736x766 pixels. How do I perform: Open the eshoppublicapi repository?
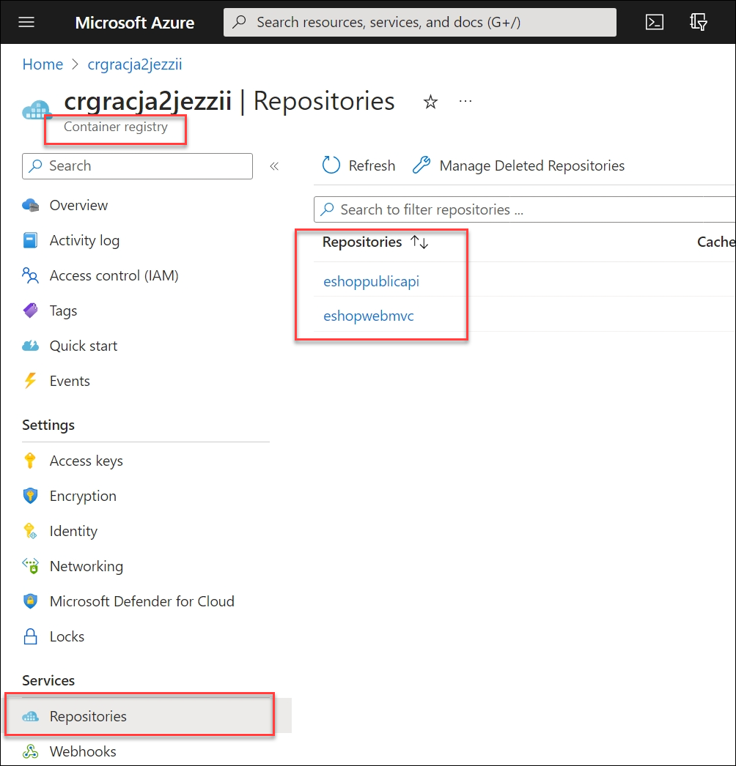[371, 281]
